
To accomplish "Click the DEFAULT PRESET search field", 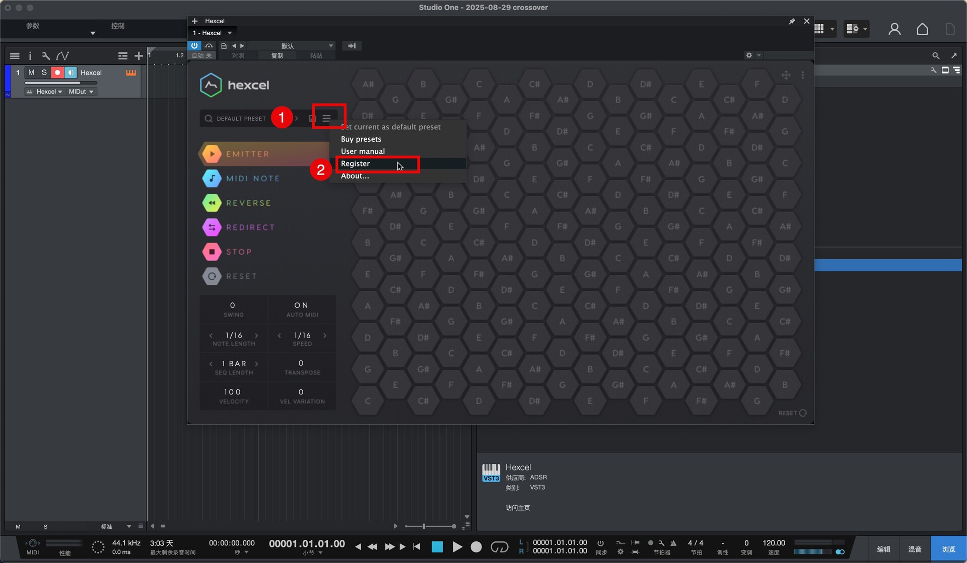I will (x=242, y=119).
